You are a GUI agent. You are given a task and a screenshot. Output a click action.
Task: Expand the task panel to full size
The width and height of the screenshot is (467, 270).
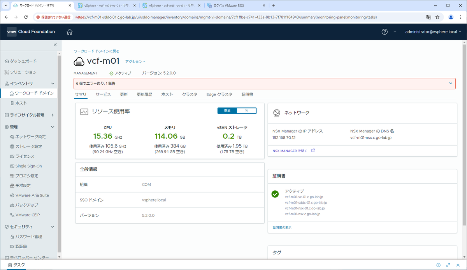tap(448, 265)
